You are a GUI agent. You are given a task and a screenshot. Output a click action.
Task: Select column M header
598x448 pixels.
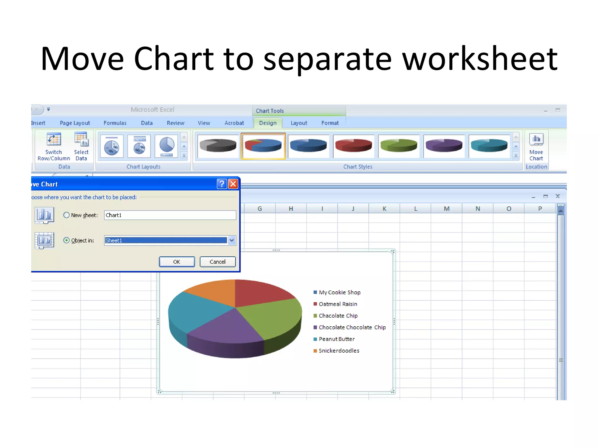point(446,209)
